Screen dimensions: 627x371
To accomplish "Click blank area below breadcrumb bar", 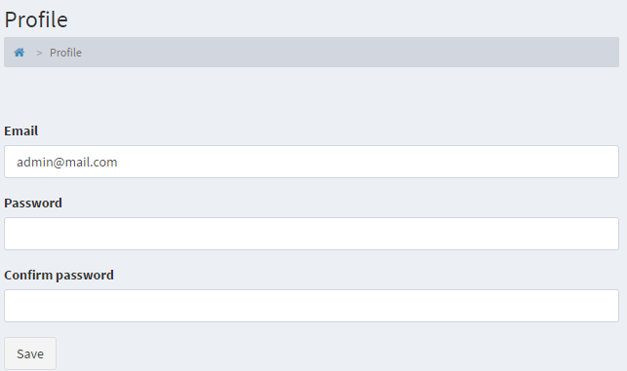I will click(311, 93).
